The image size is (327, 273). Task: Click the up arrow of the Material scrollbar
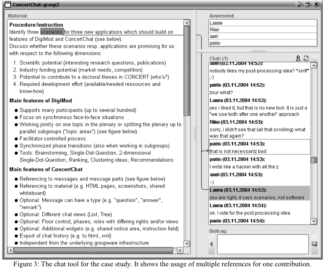click(x=187, y=23)
